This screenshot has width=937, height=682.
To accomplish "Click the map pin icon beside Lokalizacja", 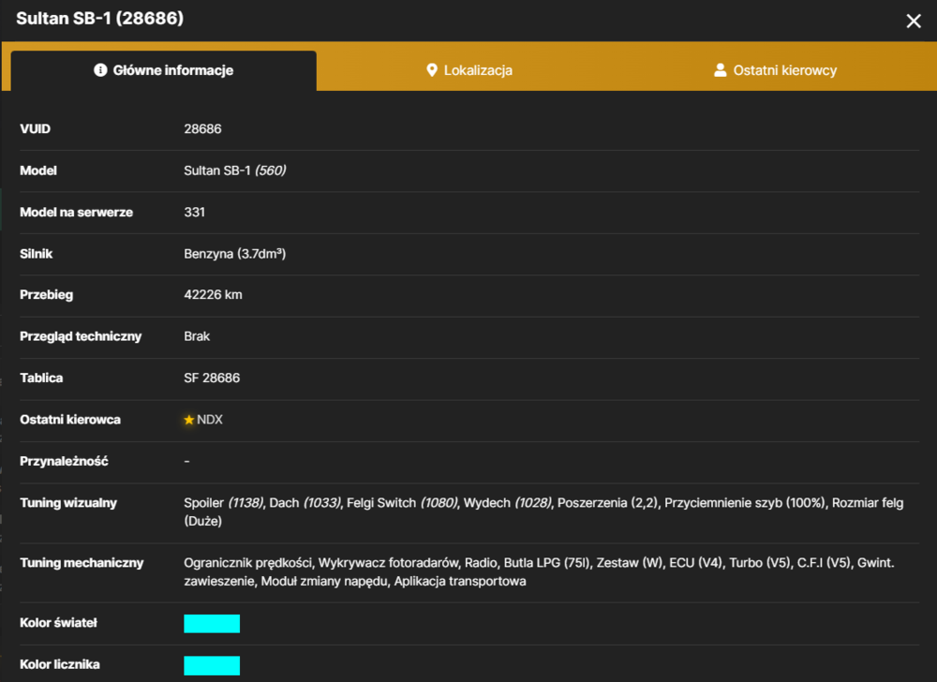I will pos(431,70).
